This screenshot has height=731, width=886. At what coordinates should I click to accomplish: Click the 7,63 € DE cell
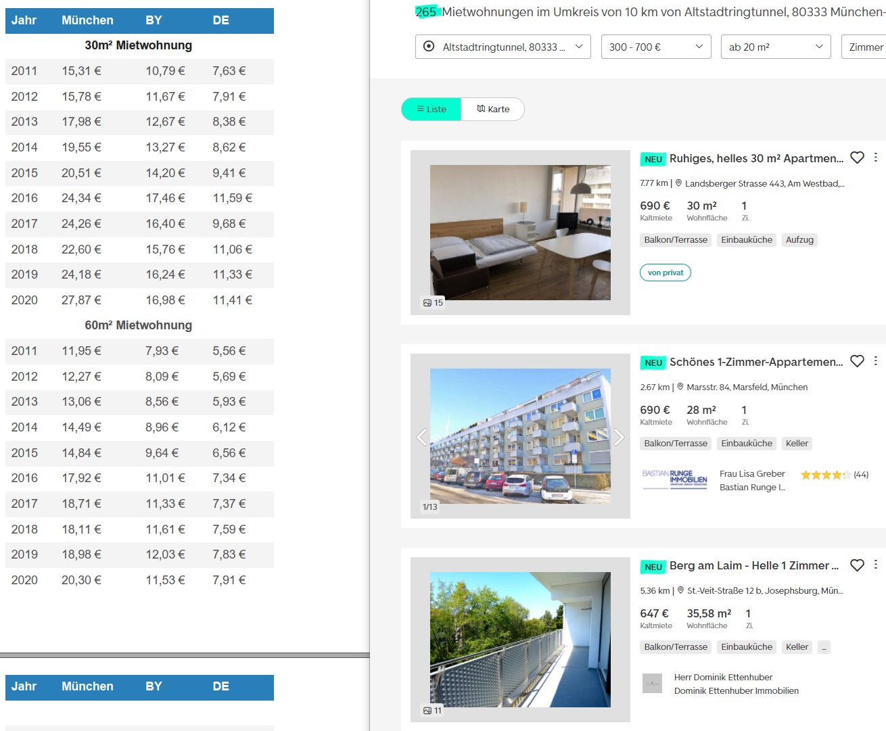coord(229,71)
